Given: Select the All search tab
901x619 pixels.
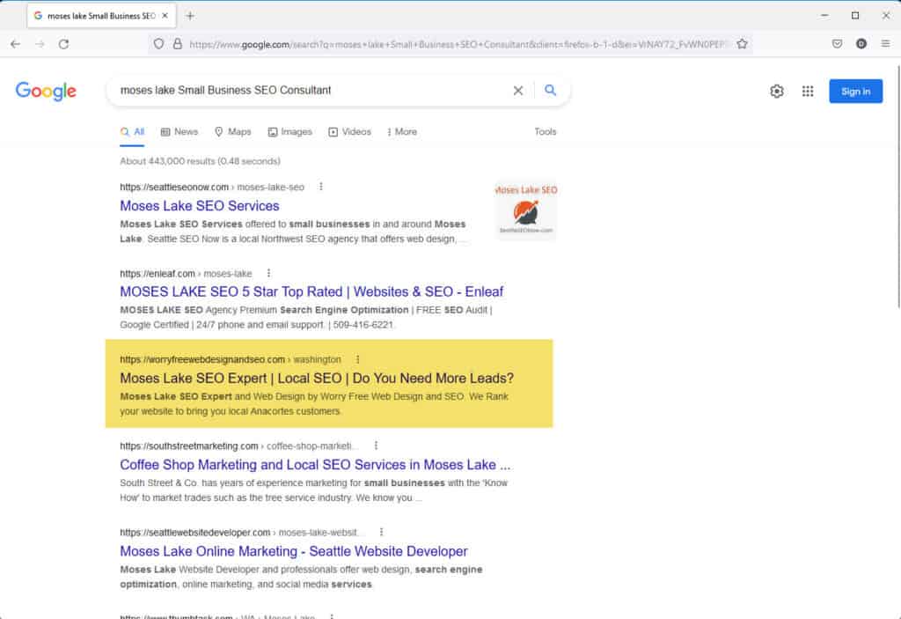Looking at the screenshot, I should point(132,132).
